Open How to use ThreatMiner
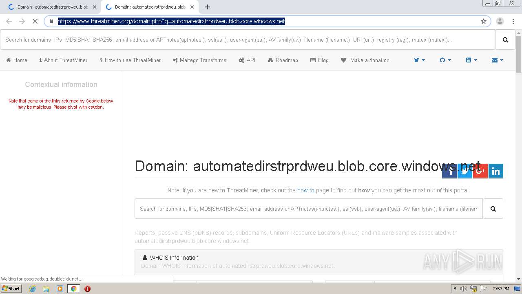The height and width of the screenshot is (294, 522). click(x=130, y=60)
